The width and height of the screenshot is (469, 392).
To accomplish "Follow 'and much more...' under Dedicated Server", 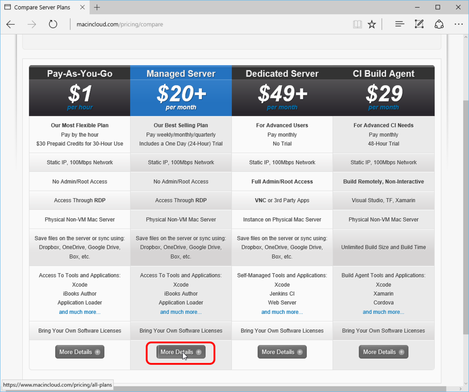I will click(x=282, y=312).
